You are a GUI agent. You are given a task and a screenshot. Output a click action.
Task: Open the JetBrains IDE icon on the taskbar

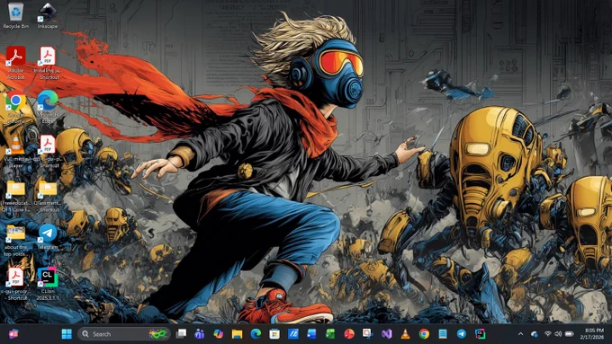(480, 334)
